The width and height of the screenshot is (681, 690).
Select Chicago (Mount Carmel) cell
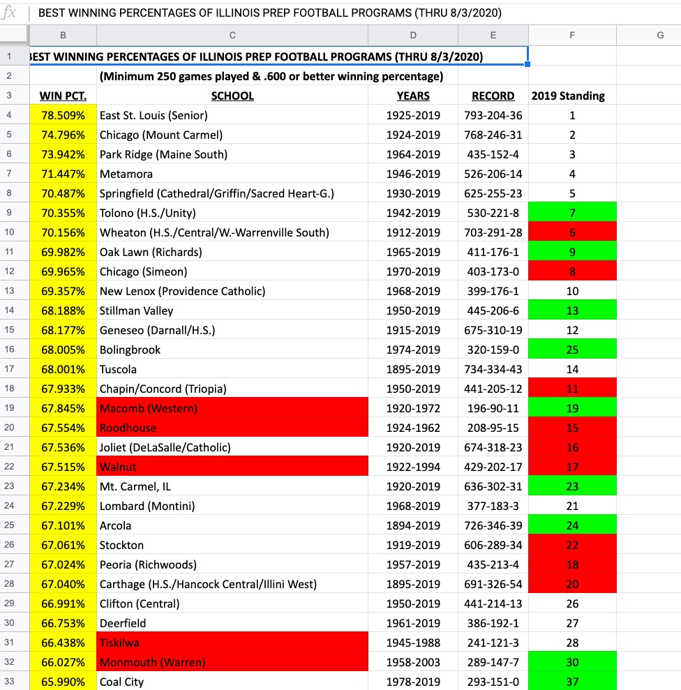click(232, 135)
